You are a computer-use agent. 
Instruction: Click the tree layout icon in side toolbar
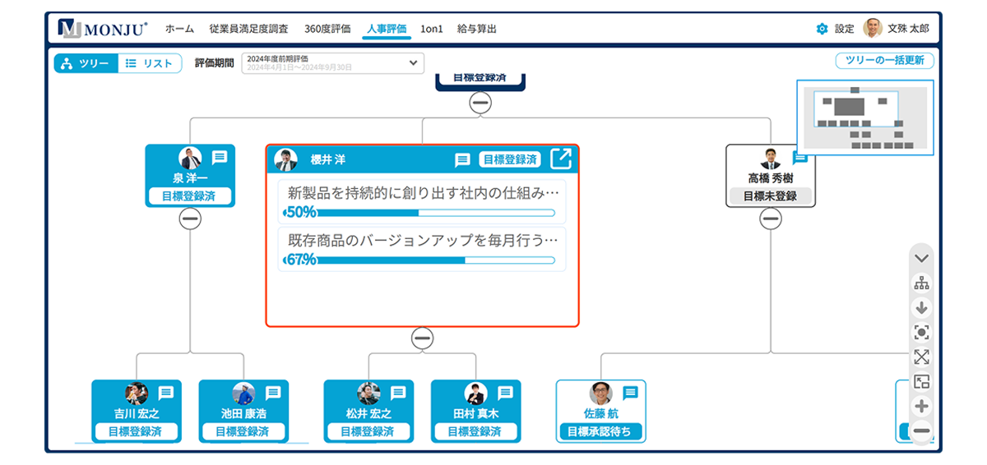coord(921,283)
